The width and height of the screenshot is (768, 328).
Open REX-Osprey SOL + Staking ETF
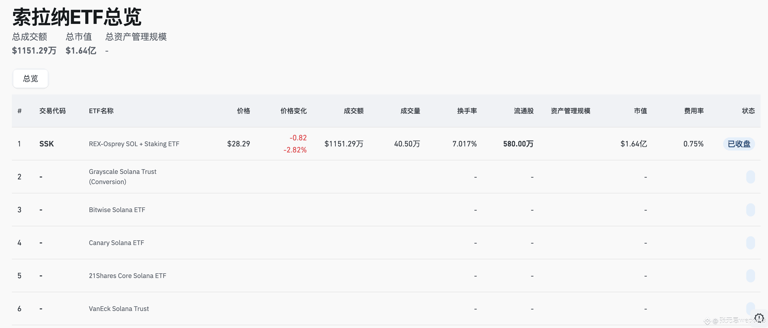coord(134,144)
